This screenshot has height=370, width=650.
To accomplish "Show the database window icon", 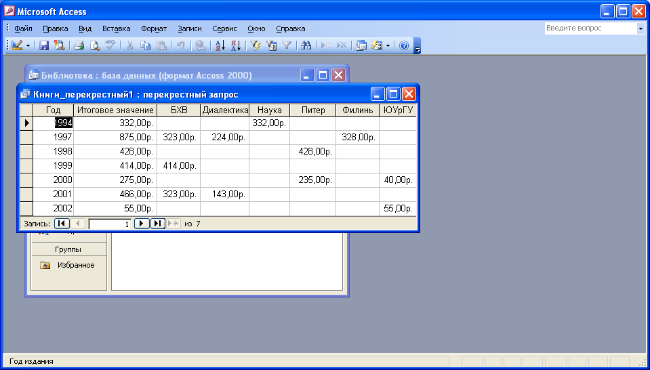I will [x=361, y=45].
